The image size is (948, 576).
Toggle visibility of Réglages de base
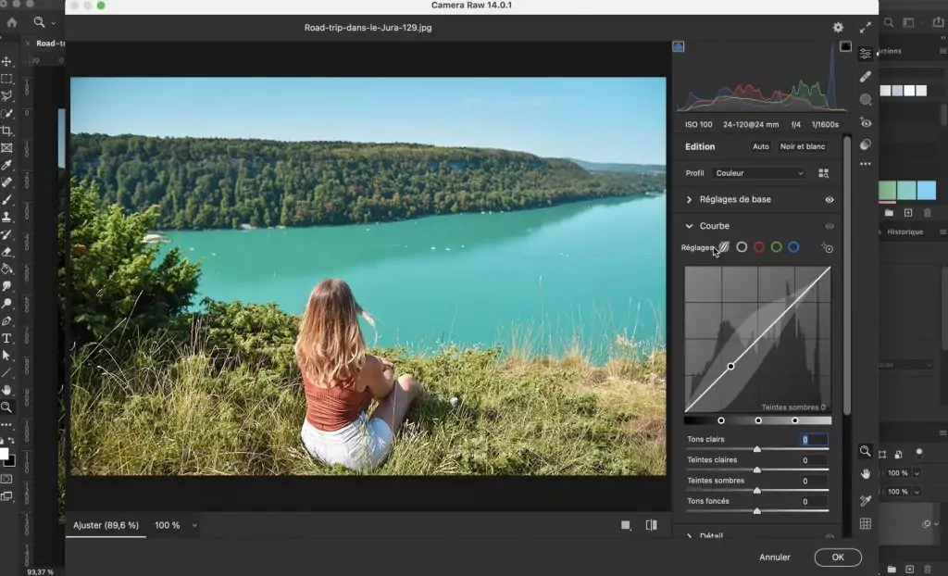(x=829, y=199)
